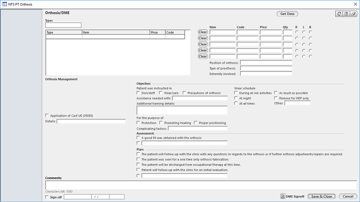Click Extremity involved field
Screen dimensions: 360x202
click(266, 74)
